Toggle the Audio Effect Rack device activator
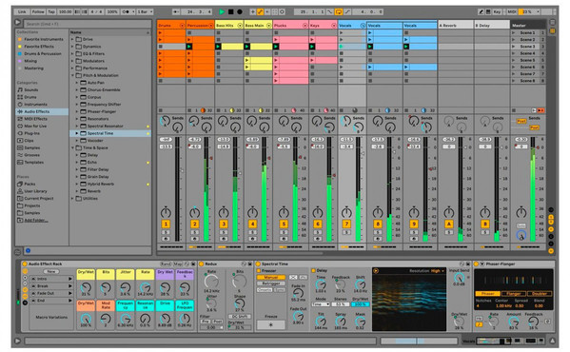The height and width of the screenshot is (352, 570). 25,264
